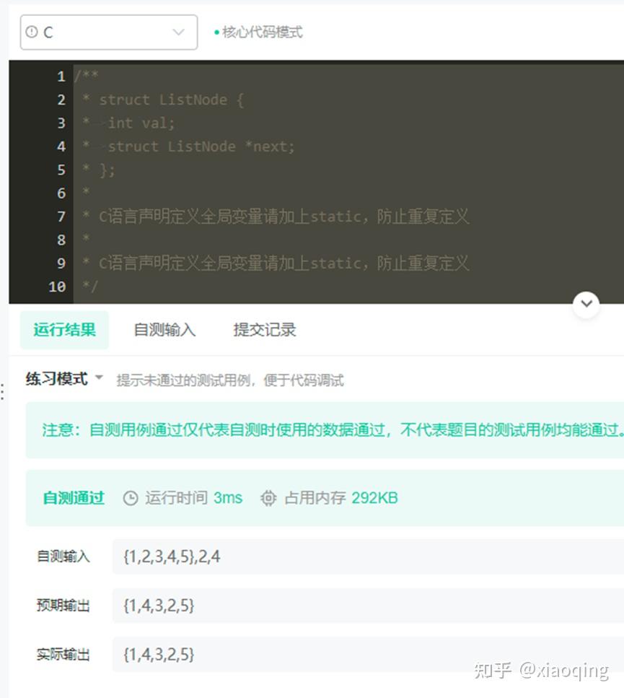This screenshot has width=624, height=698.
Task: Click the 核心代码模式 label
Action: point(263,32)
